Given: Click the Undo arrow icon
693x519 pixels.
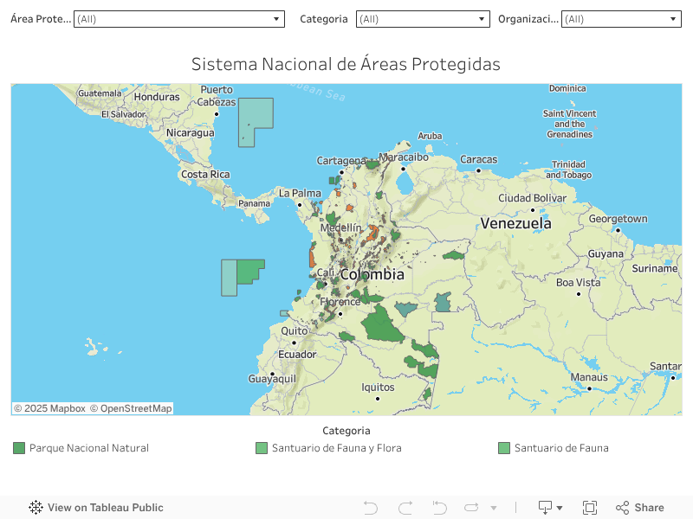Looking at the screenshot, I should tap(371, 508).
